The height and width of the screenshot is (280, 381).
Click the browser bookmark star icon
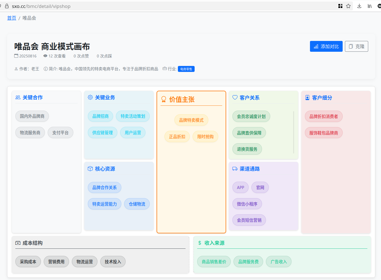pos(348,6)
